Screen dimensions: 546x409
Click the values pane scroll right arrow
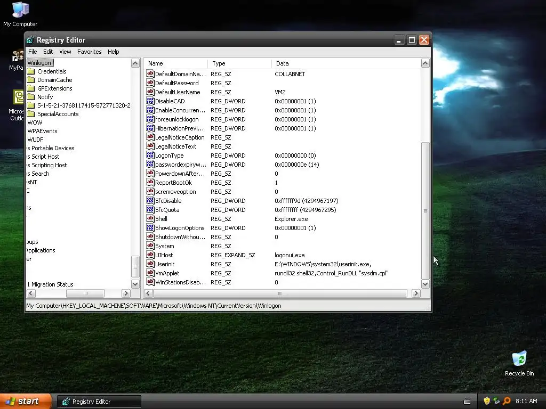point(416,293)
